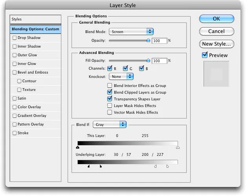246x196 pixels.
Task: Click Underlying Layer right black half-slider
Action: 101,166
